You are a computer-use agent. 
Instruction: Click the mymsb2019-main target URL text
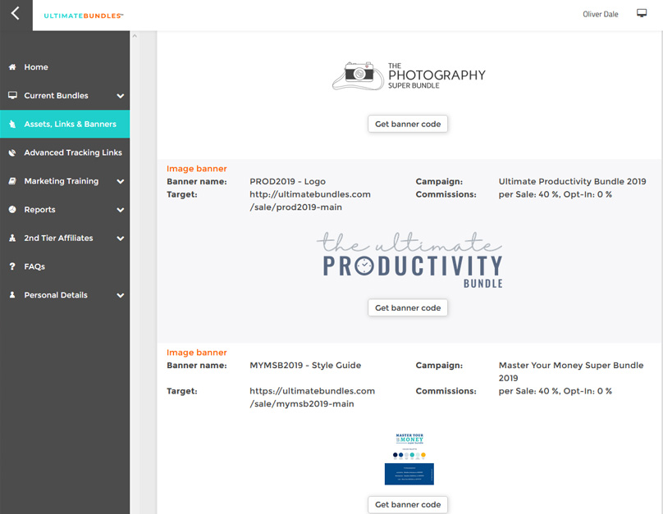[312, 398]
